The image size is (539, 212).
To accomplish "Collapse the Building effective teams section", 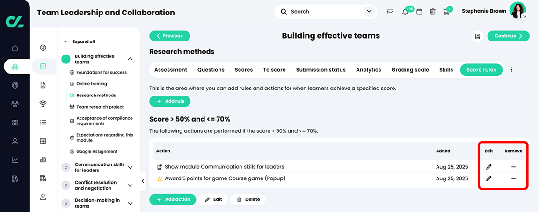I will pos(130,59).
